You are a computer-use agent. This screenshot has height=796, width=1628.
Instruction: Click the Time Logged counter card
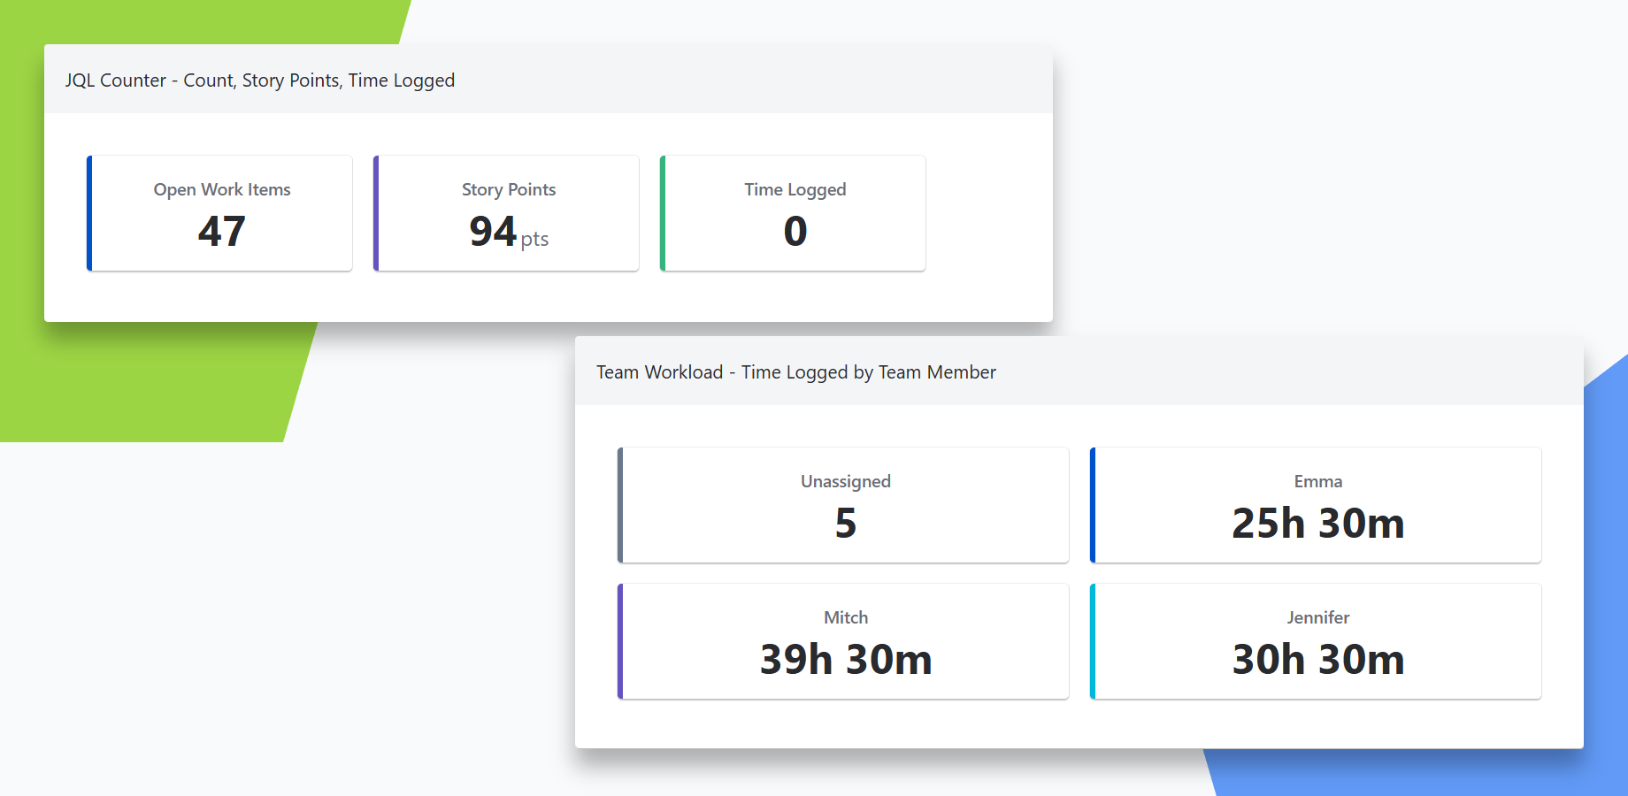tap(793, 212)
